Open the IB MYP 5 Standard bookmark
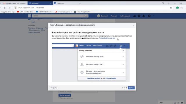The width and height of the screenshot is (186, 104). tap(44, 12)
